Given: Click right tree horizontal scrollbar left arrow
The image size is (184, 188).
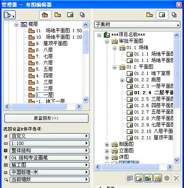Looking at the screenshot, I should pos(98,167).
